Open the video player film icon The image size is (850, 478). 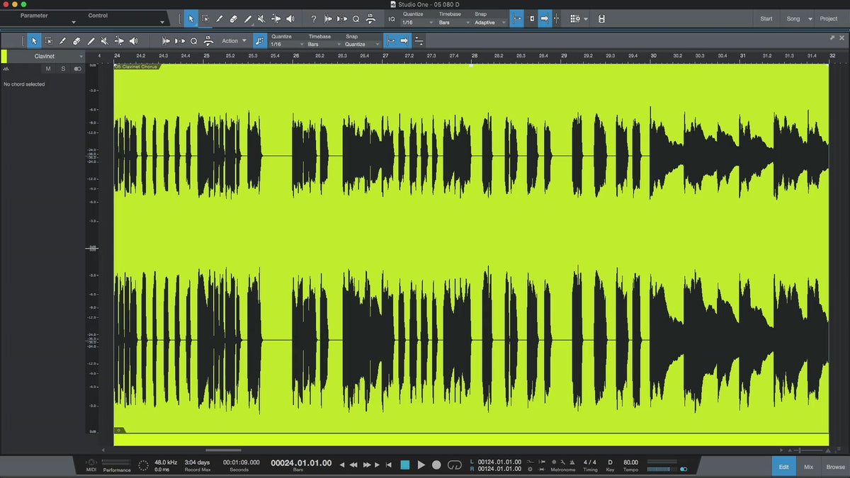tap(601, 19)
